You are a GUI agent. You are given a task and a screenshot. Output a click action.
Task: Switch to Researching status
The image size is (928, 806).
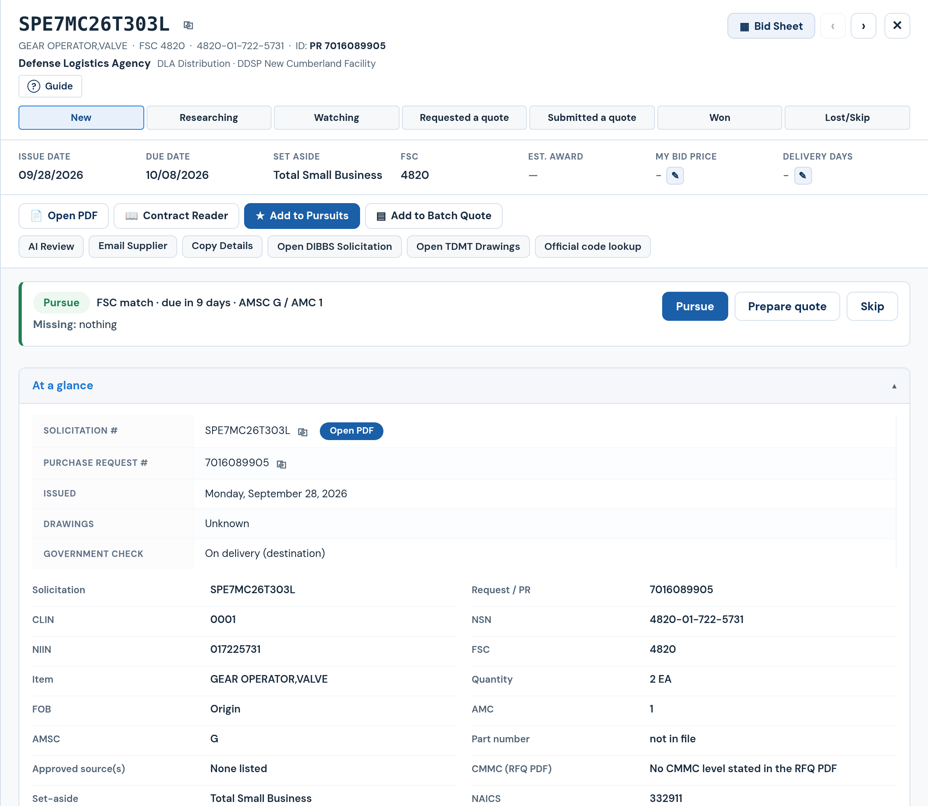click(x=209, y=118)
